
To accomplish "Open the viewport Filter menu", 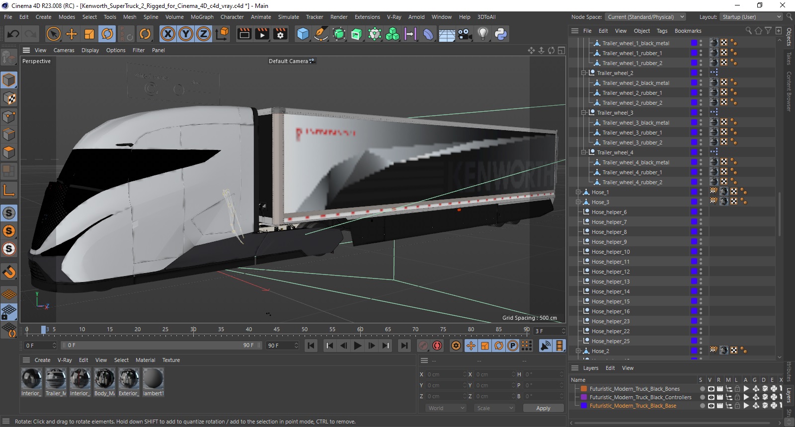I will click(x=139, y=50).
